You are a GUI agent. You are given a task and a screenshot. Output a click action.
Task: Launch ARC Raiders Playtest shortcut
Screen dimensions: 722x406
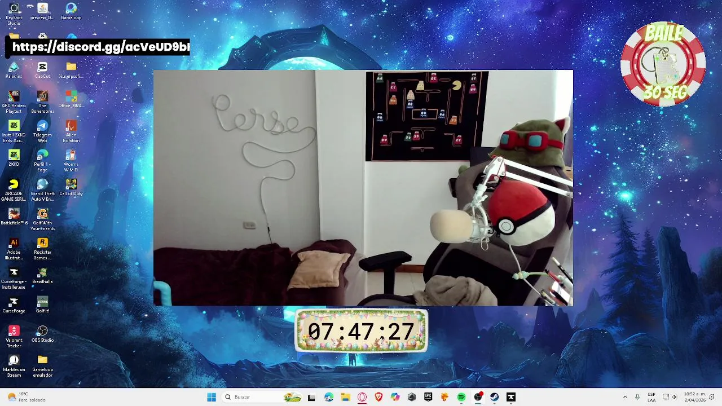[14, 102]
